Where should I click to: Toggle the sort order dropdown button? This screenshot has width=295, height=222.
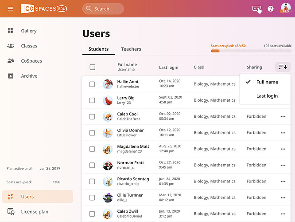coord(283,67)
